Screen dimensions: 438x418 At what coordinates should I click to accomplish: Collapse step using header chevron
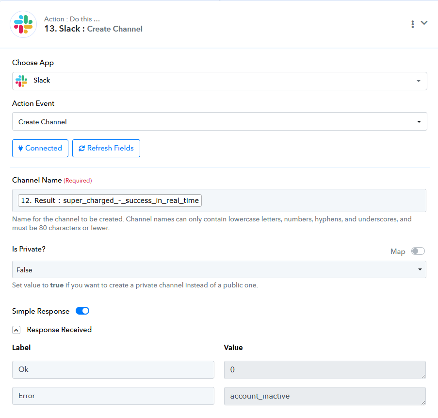424,23
